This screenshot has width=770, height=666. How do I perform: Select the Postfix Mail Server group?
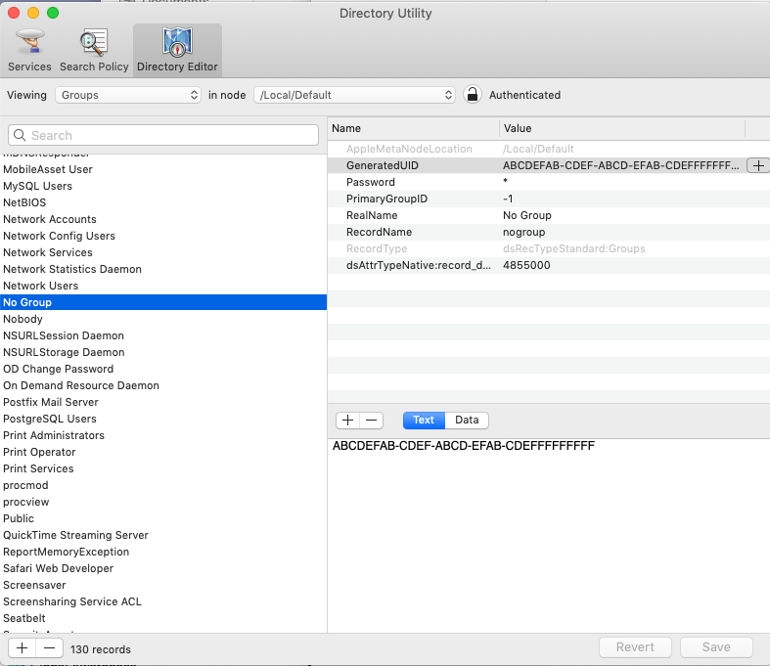(x=163, y=403)
